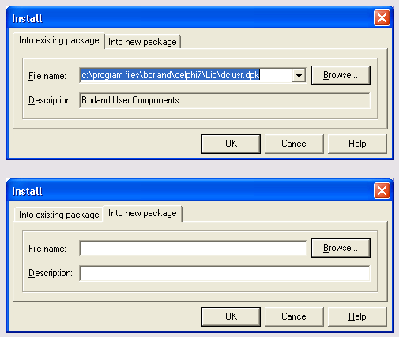Expand the File name dropdown arrow beside dclusr.dpk

[299, 76]
